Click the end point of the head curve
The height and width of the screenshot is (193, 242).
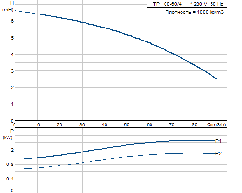coord(216,78)
